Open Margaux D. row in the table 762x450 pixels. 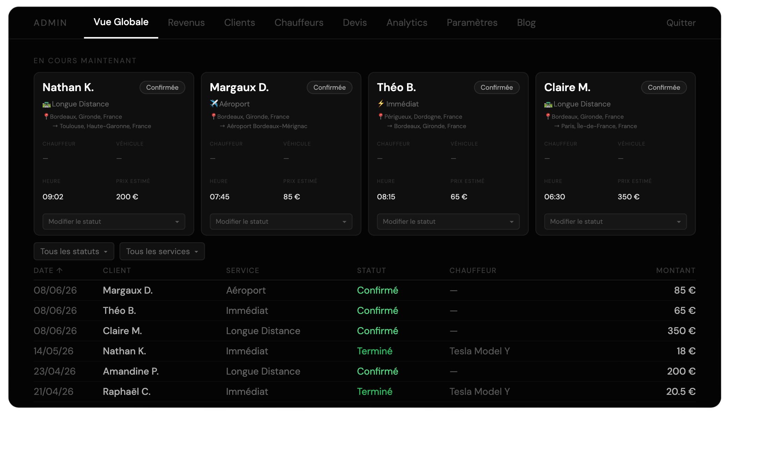pos(365,290)
